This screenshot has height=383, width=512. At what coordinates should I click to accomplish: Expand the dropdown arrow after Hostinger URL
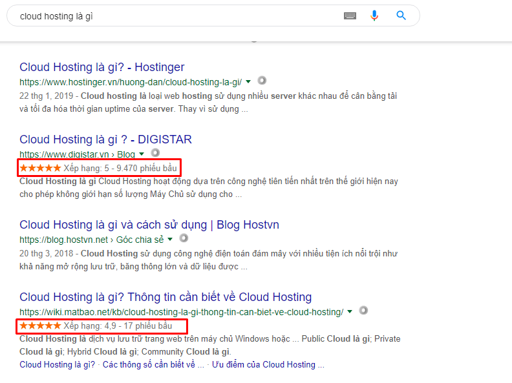[x=248, y=81]
